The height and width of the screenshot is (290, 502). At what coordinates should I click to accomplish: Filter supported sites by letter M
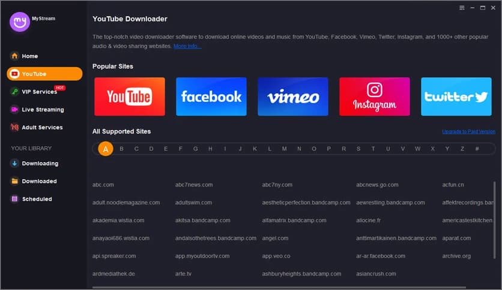(x=284, y=149)
